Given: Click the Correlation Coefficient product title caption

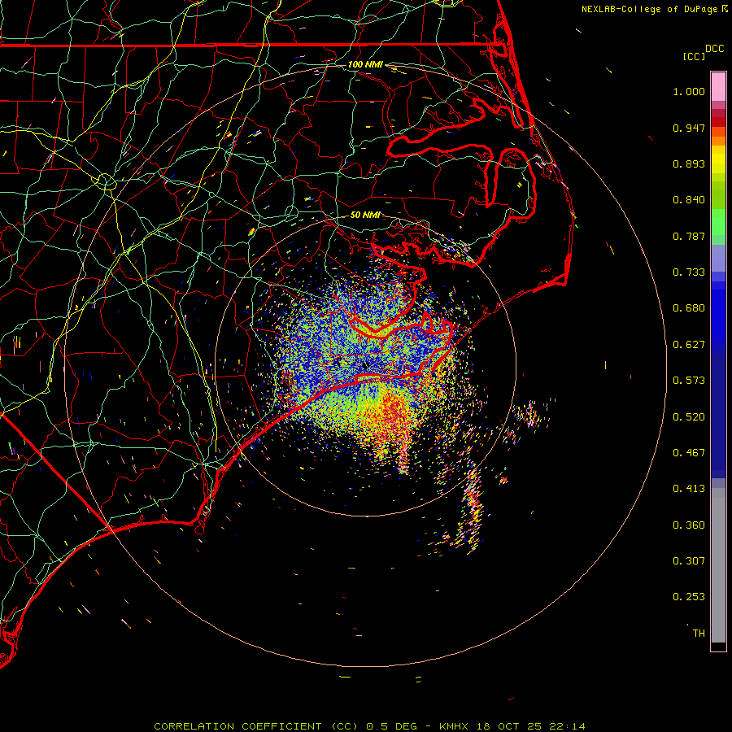Looking at the screenshot, I should tap(369, 726).
